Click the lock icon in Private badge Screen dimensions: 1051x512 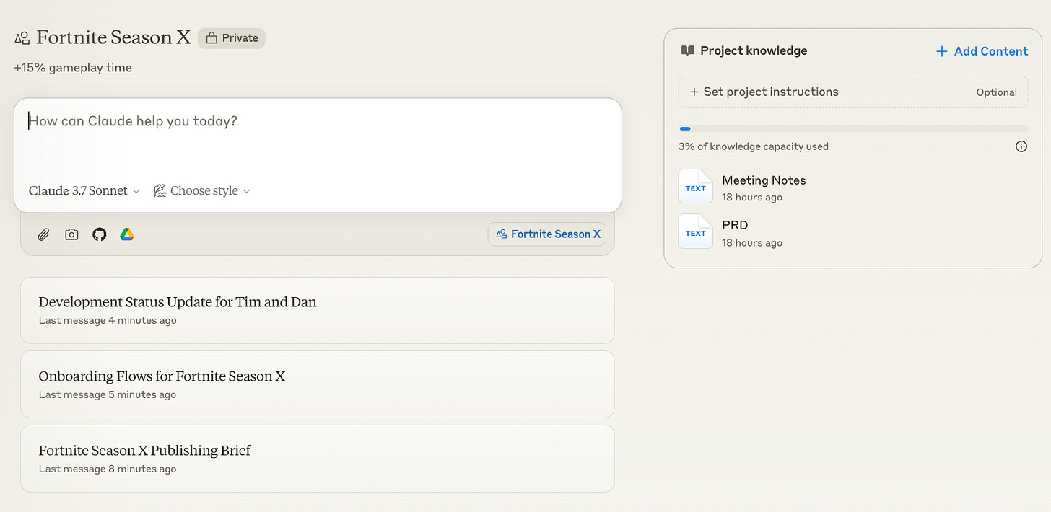click(x=211, y=38)
